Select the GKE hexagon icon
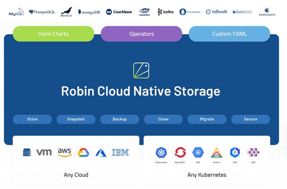This screenshot has width=287, height=189. 198,153
